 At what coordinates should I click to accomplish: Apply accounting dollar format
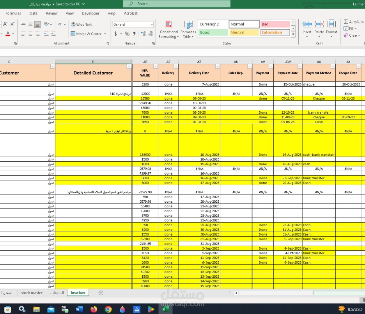click(116, 34)
